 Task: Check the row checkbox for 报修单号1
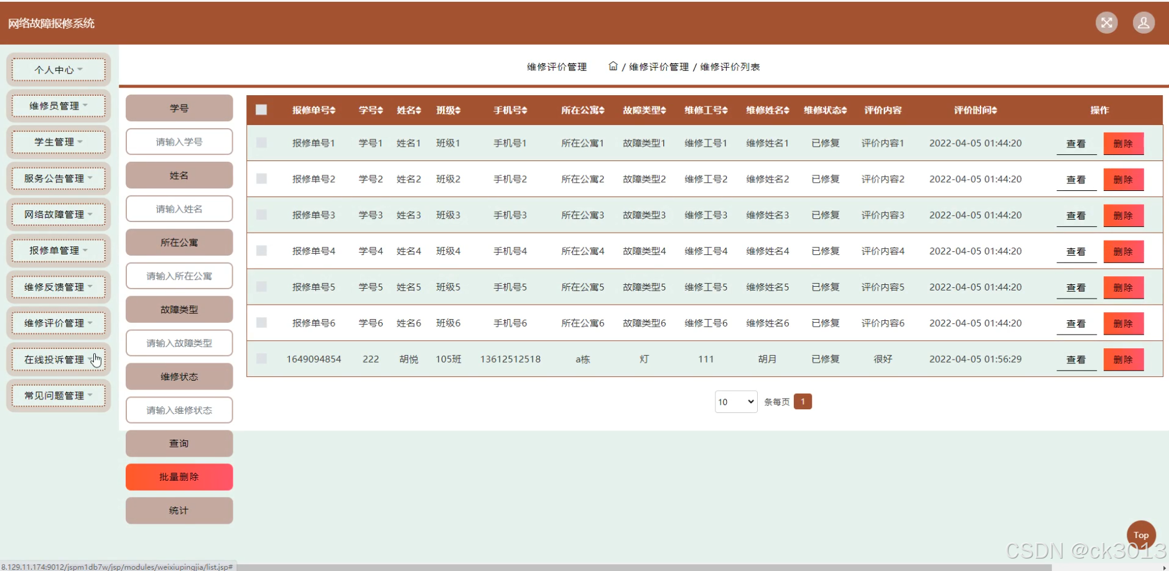(x=261, y=142)
